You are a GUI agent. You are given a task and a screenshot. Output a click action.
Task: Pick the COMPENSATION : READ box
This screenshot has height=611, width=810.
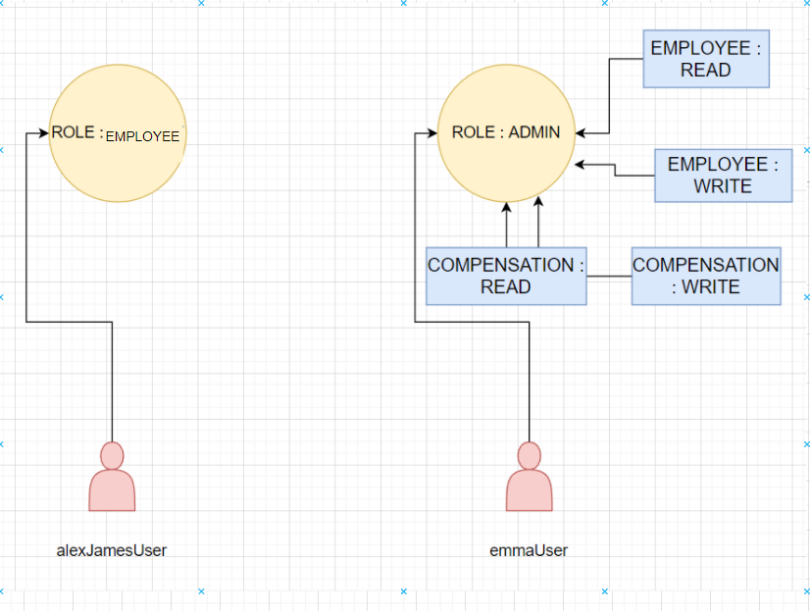pos(505,276)
